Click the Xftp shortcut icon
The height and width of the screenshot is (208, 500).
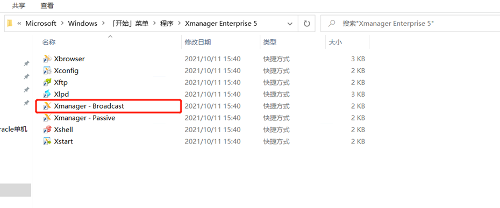[x=47, y=82]
